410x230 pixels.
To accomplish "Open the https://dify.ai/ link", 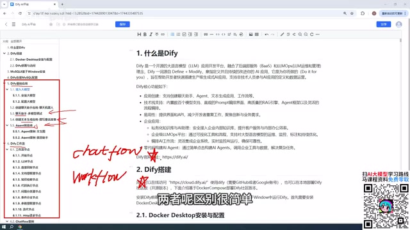I will point(175,157).
